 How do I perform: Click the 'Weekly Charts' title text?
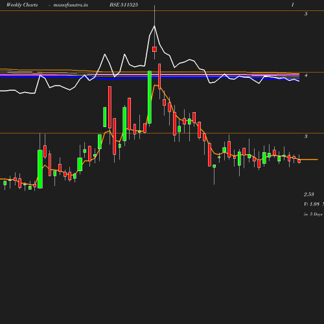[22, 5]
